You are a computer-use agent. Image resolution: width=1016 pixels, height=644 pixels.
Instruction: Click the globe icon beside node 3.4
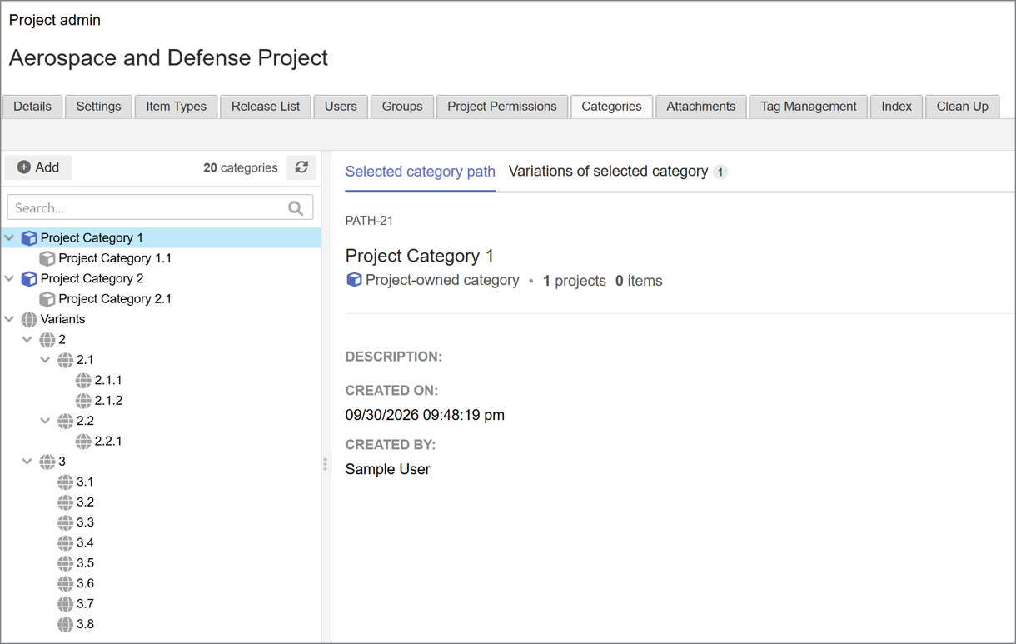tap(66, 543)
